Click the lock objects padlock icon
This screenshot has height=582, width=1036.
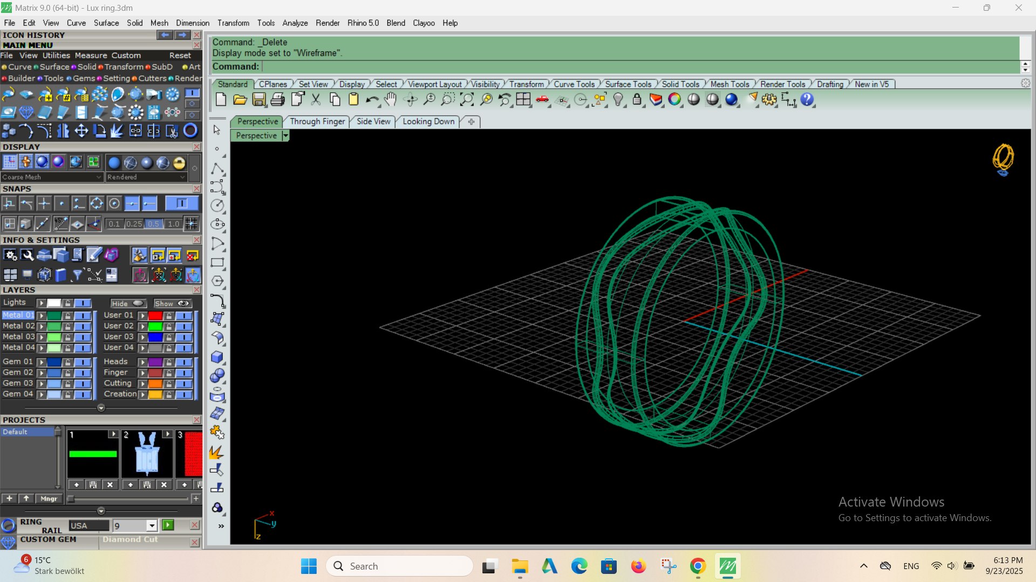click(637, 100)
